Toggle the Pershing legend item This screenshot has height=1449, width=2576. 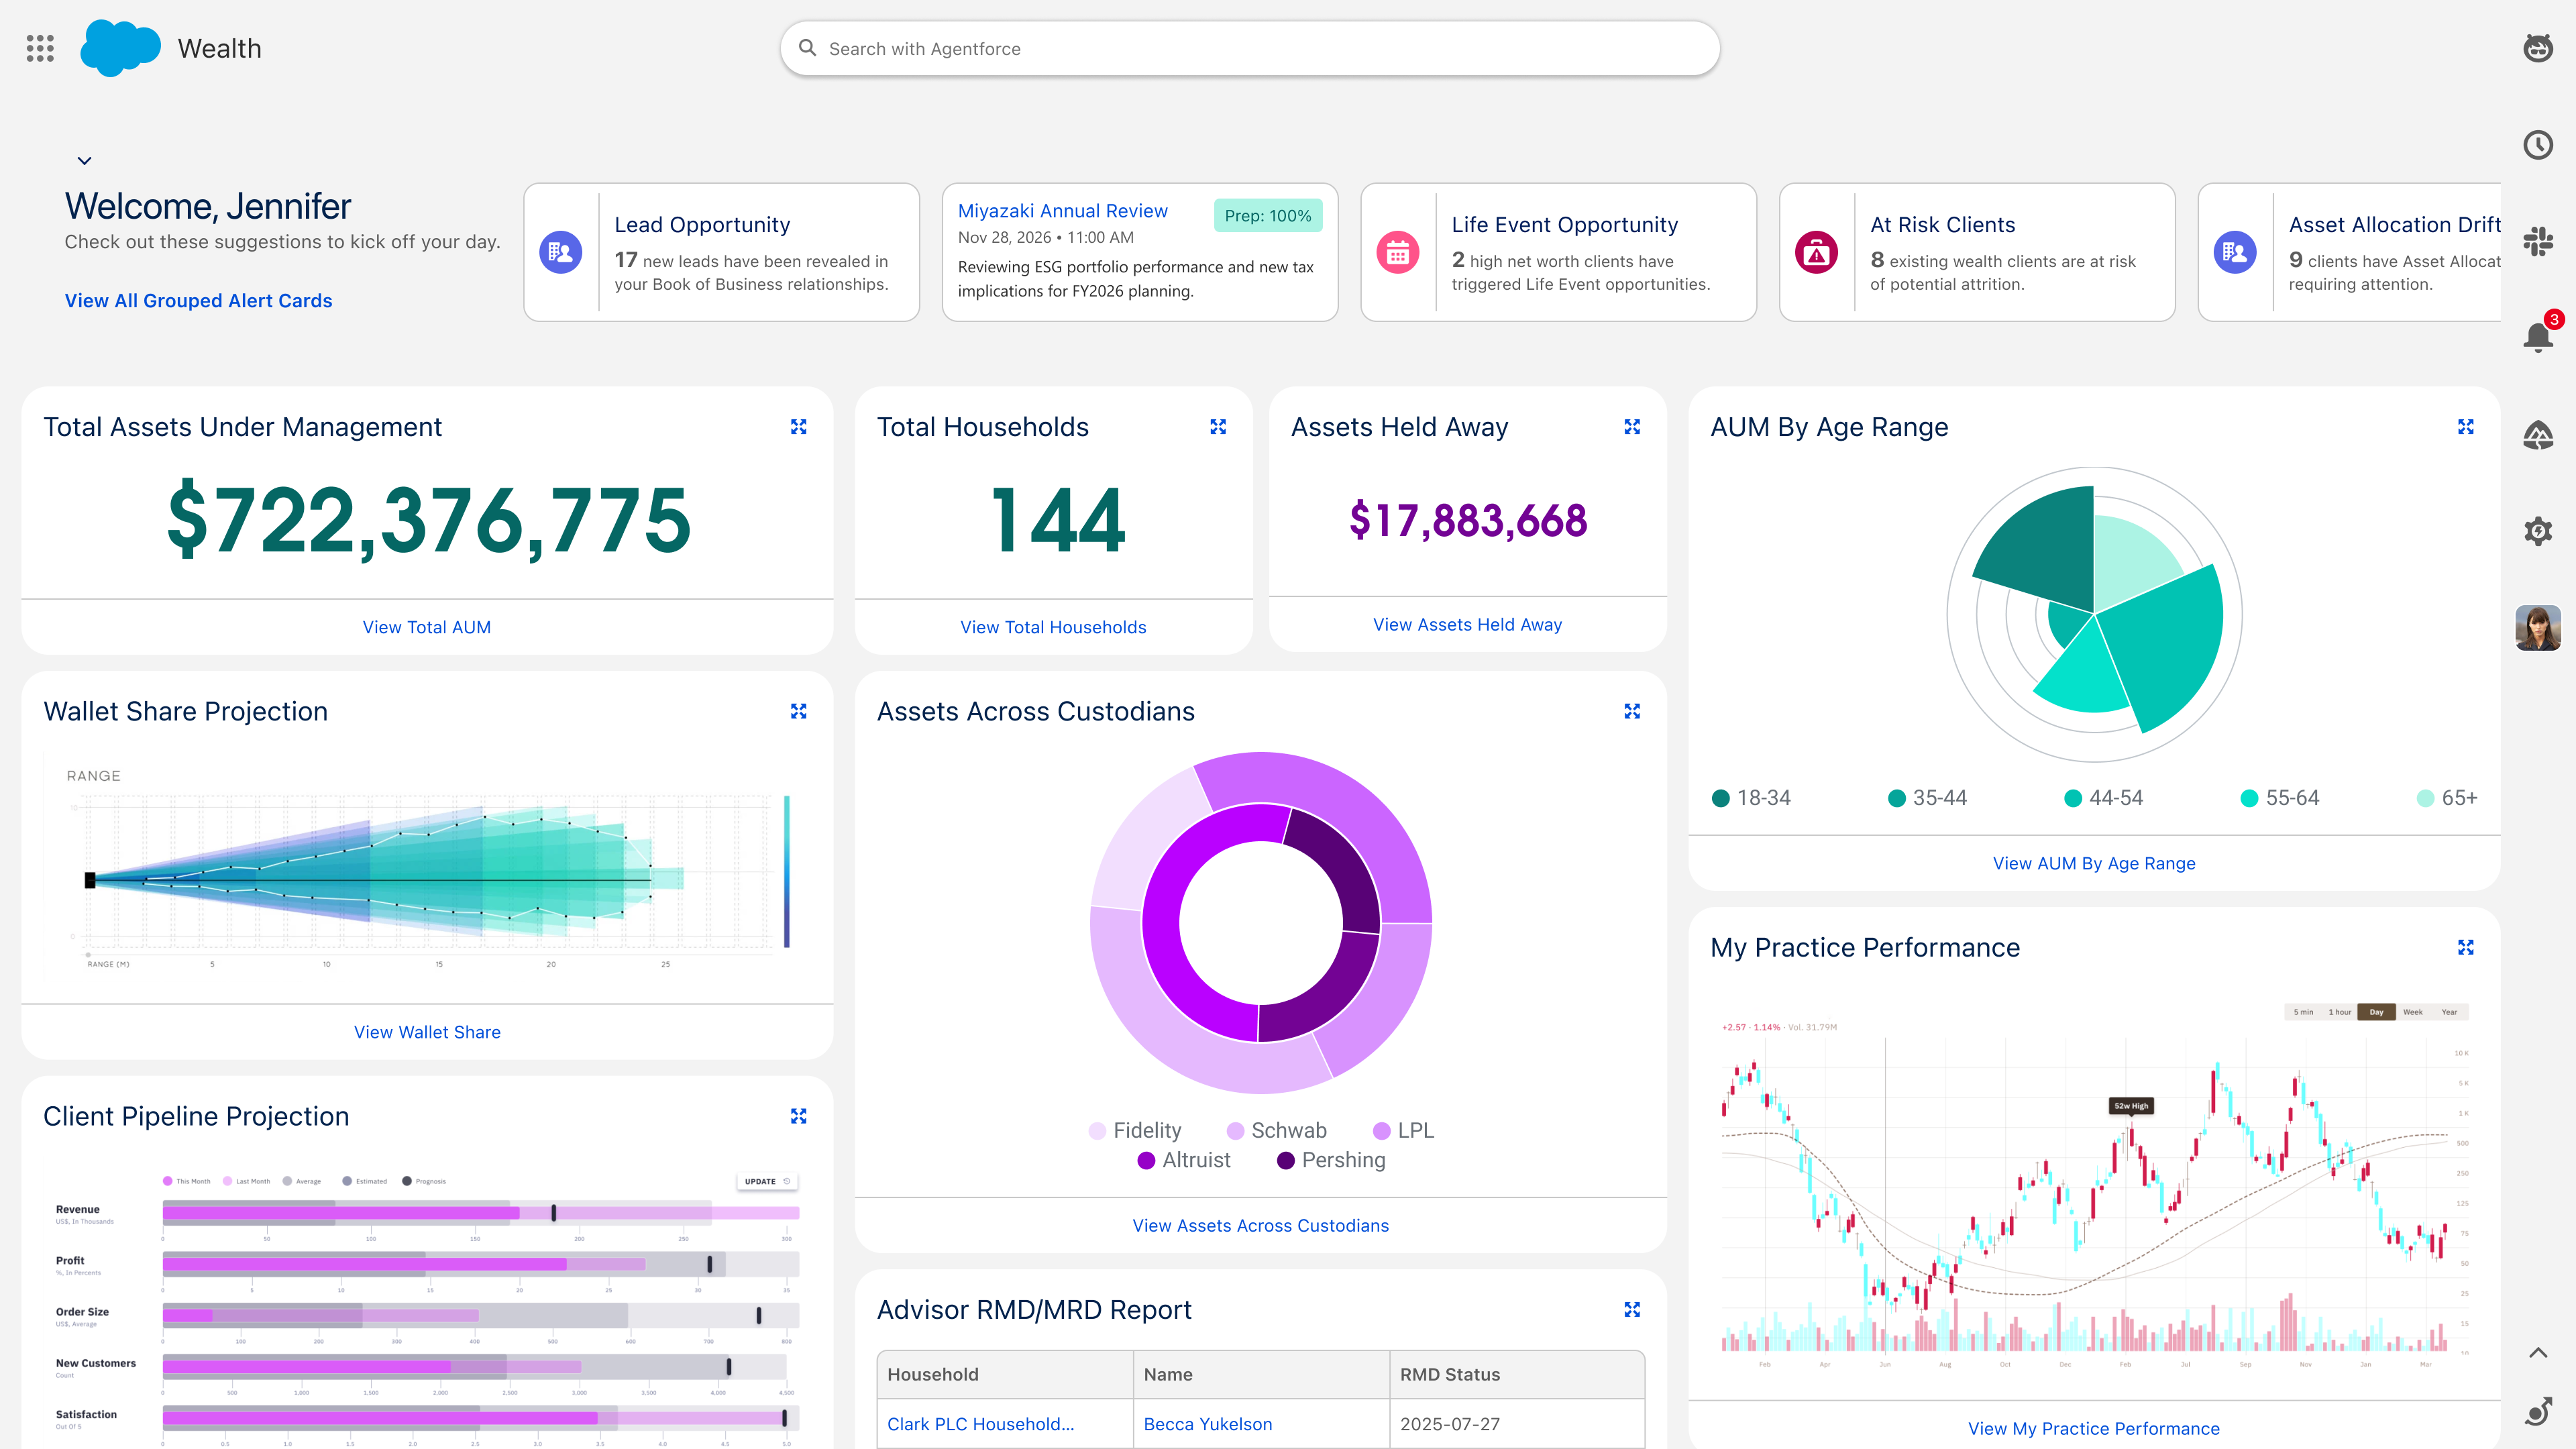click(x=1331, y=1160)
